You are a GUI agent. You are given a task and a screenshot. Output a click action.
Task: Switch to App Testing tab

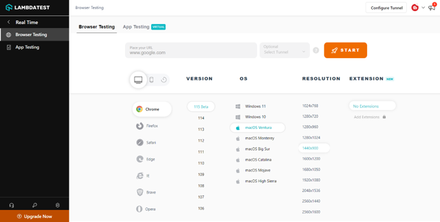(136, 27)
